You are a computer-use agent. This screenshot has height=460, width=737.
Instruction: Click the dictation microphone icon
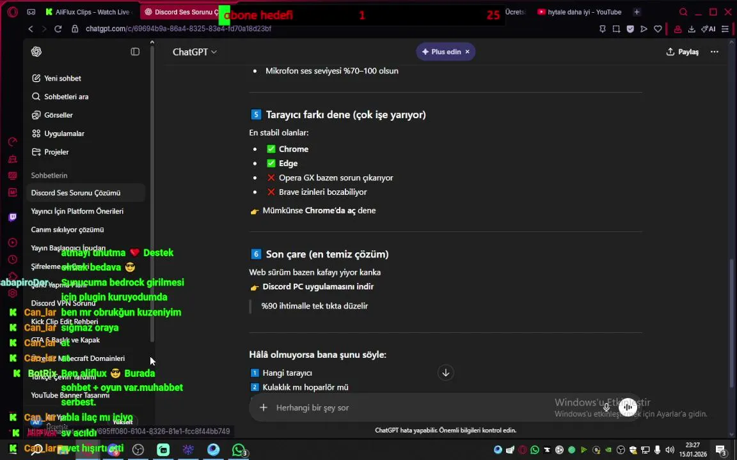606,408
